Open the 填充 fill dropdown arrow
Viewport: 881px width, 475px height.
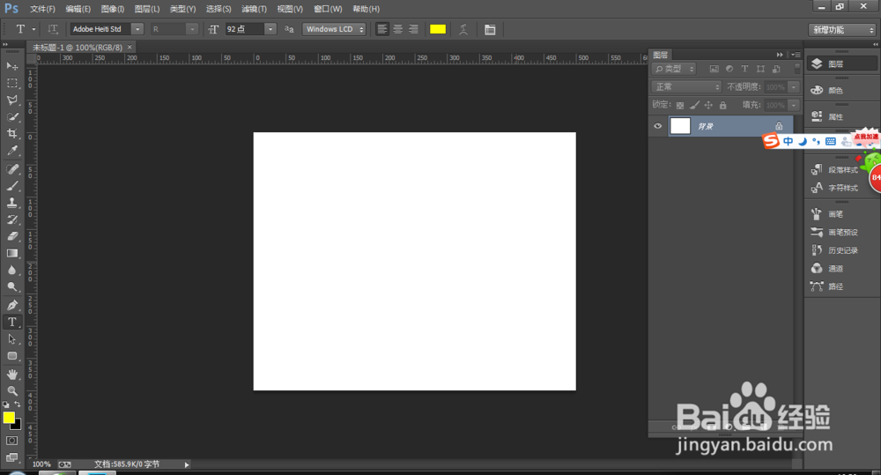pos(794,105)
